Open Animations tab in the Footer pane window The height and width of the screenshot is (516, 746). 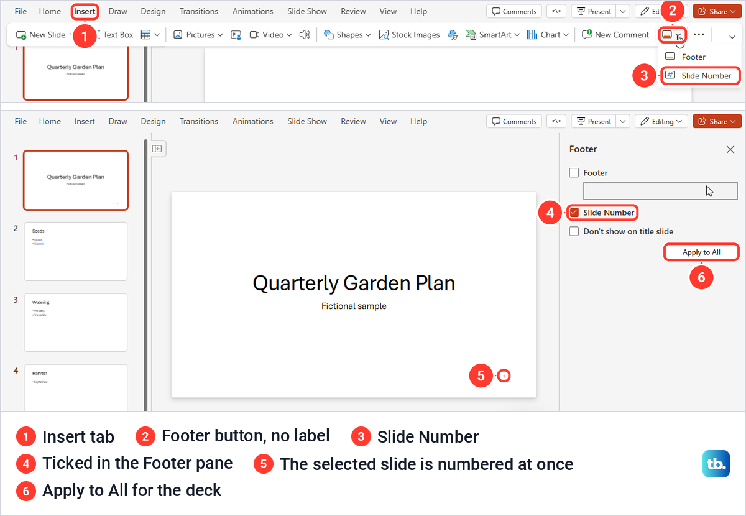click(252, 121)
